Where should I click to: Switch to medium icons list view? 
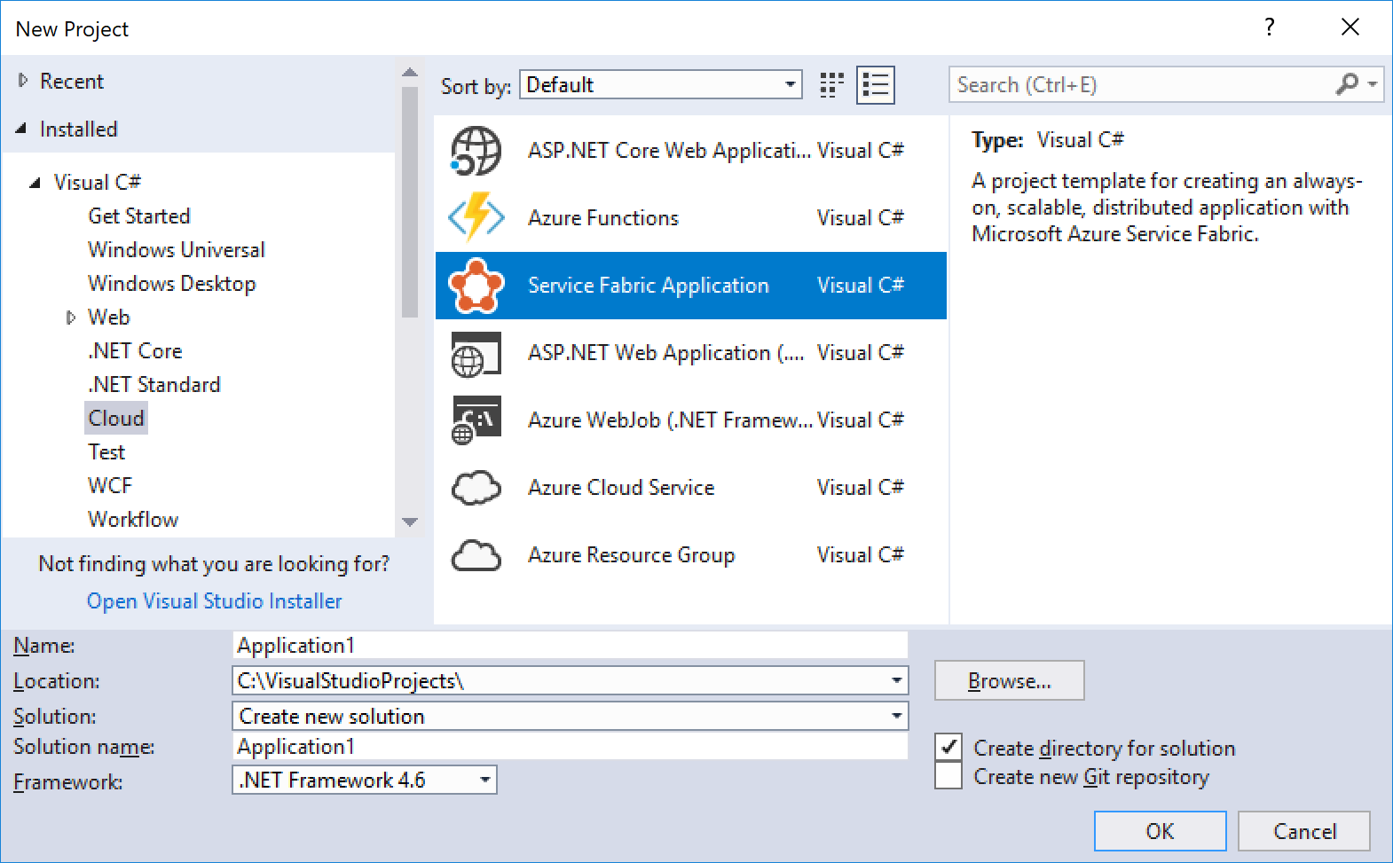pyautogui.click(x=876, y=85)
